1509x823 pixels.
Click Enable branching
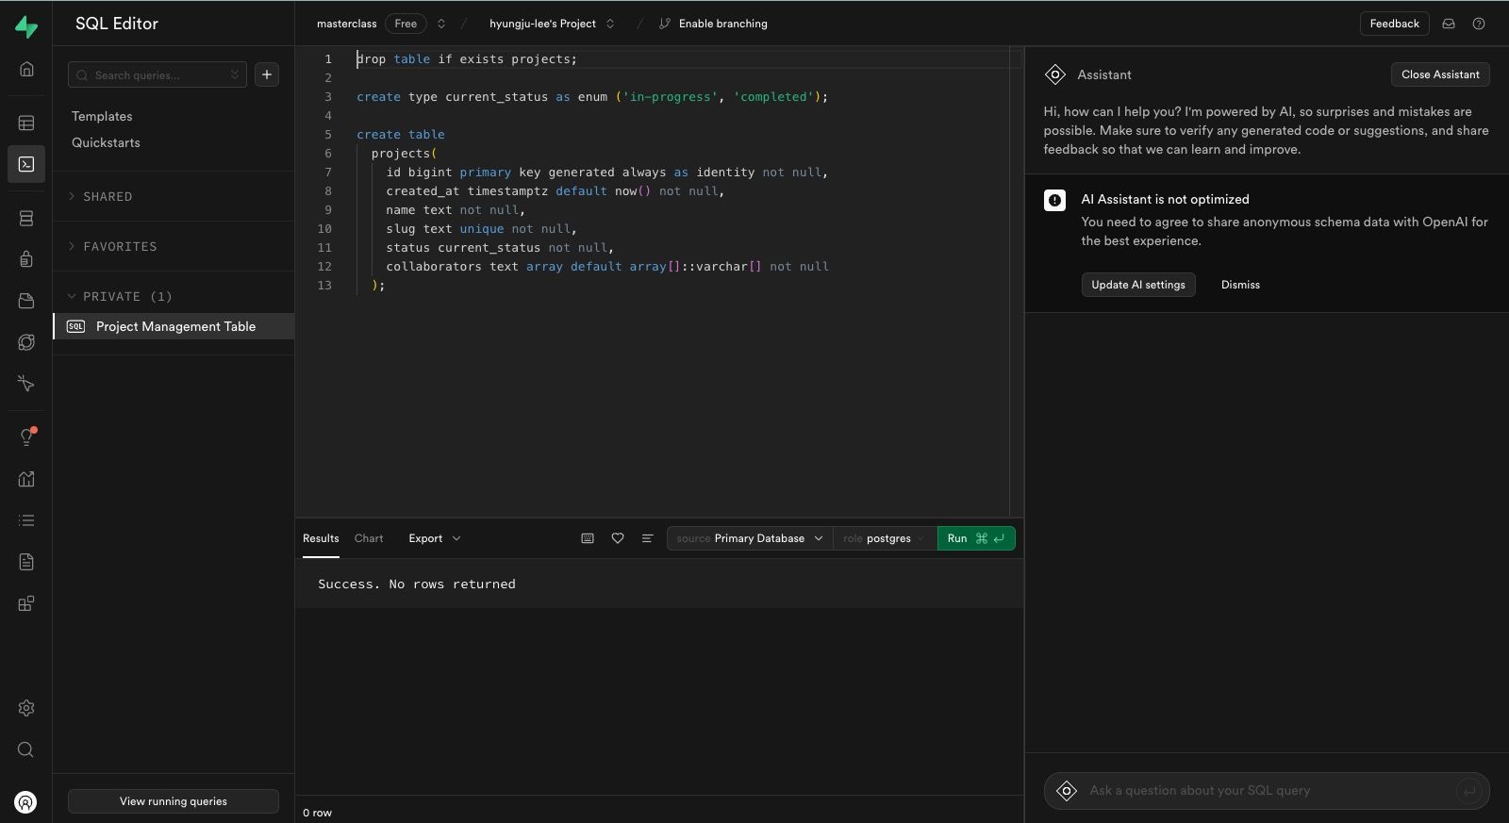(713, 24)
